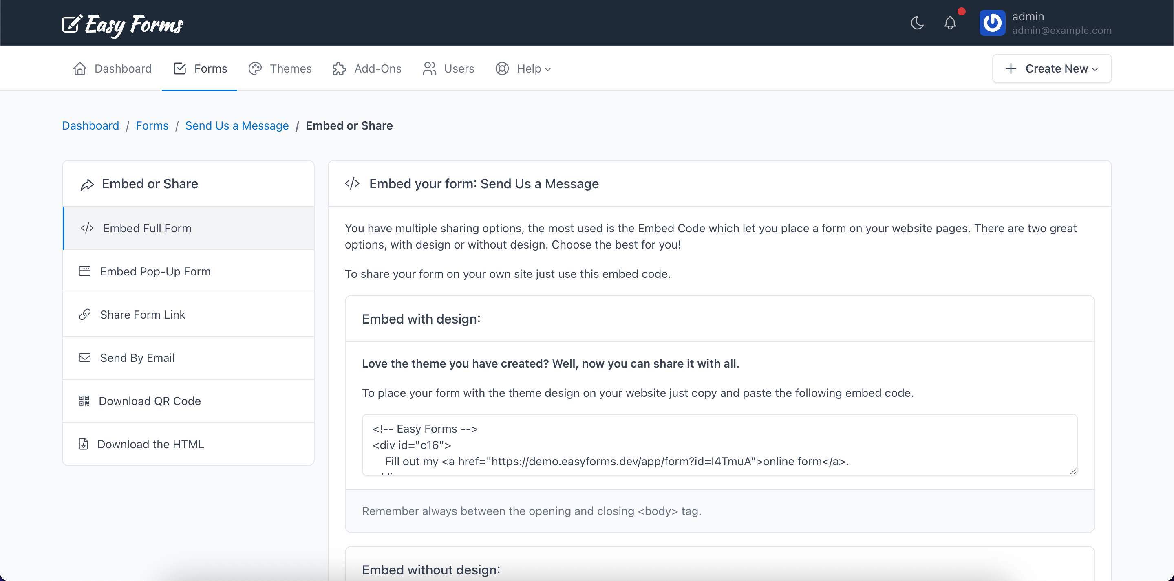Click the notifications bell icon
This screenshot has height=581, width=1174.
950,23
